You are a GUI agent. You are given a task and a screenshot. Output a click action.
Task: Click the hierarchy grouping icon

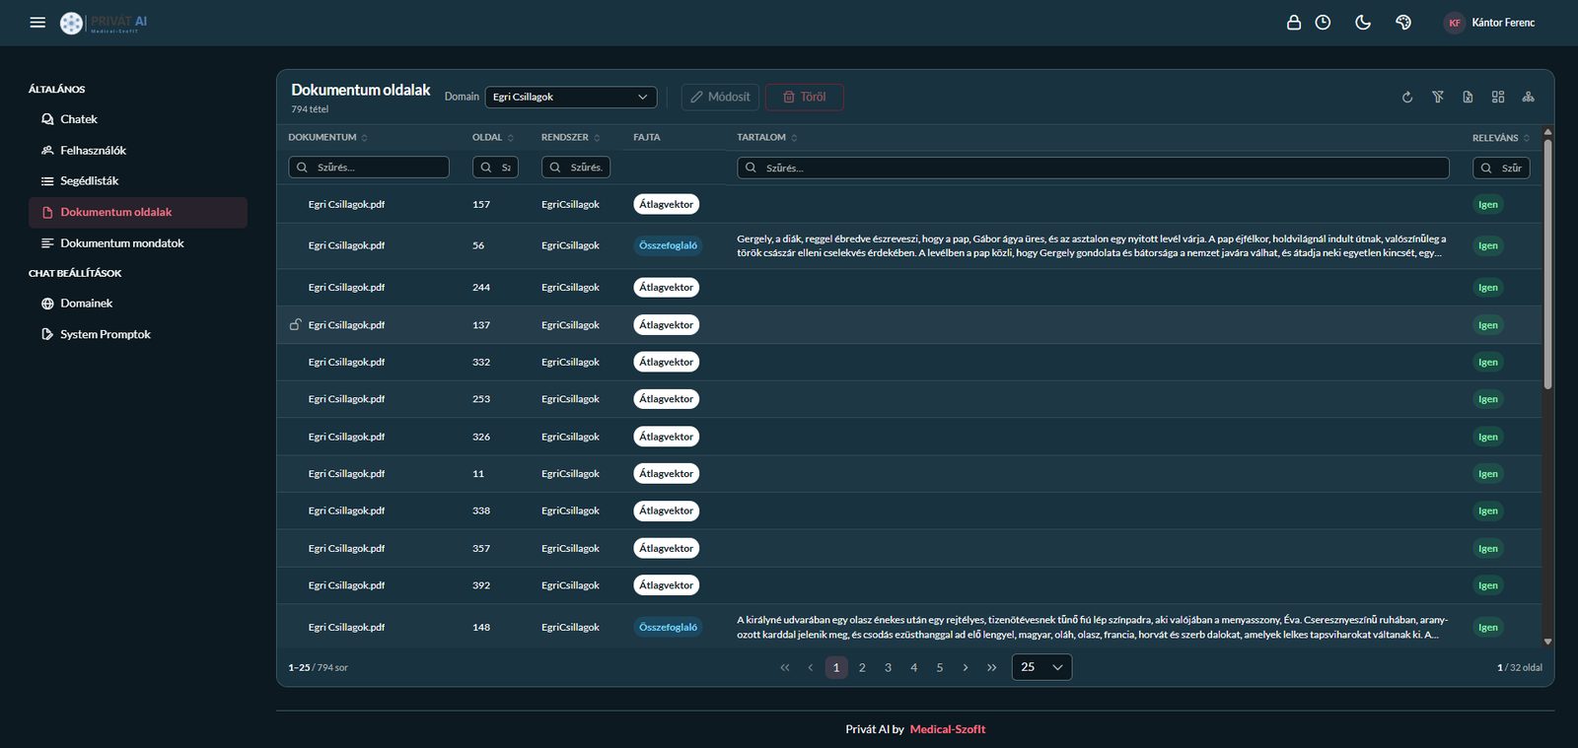click(1528, 97)
